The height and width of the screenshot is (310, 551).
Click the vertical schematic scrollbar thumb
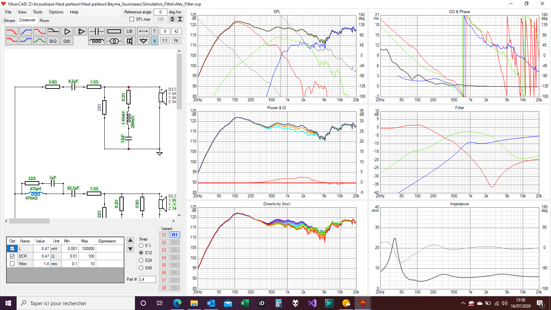179,81
